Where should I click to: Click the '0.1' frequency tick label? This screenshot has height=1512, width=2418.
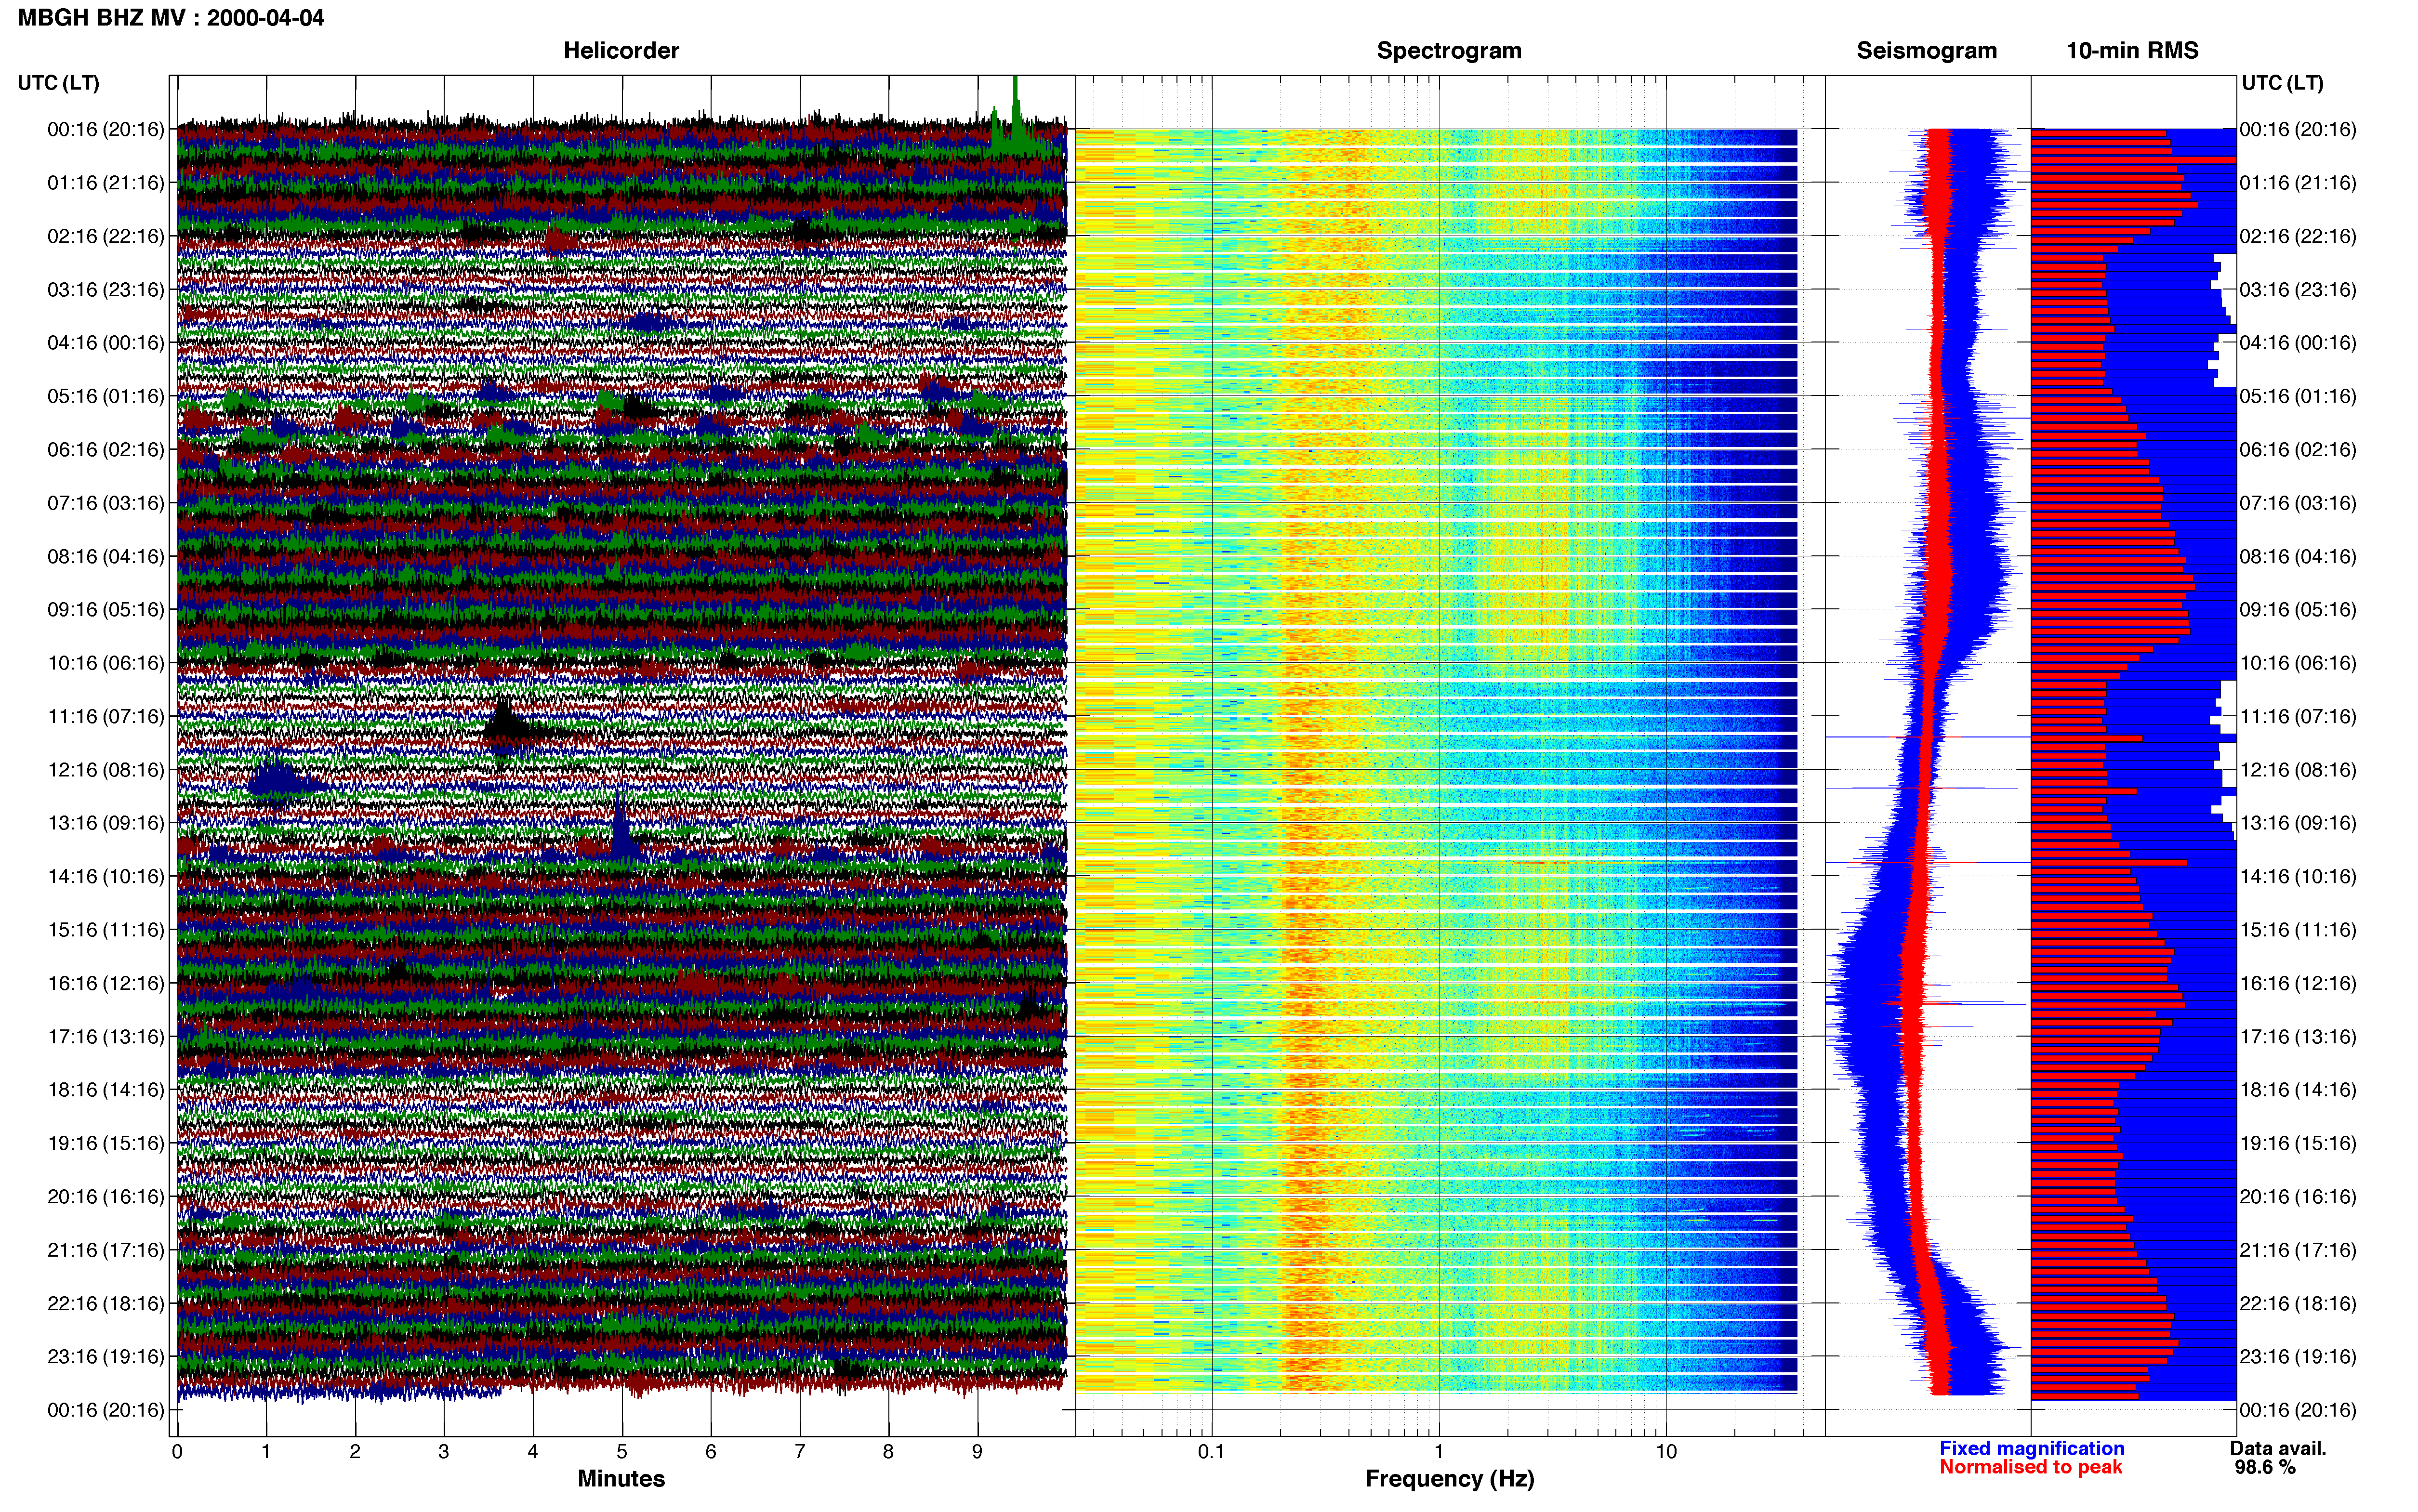coord(1211,1451)
